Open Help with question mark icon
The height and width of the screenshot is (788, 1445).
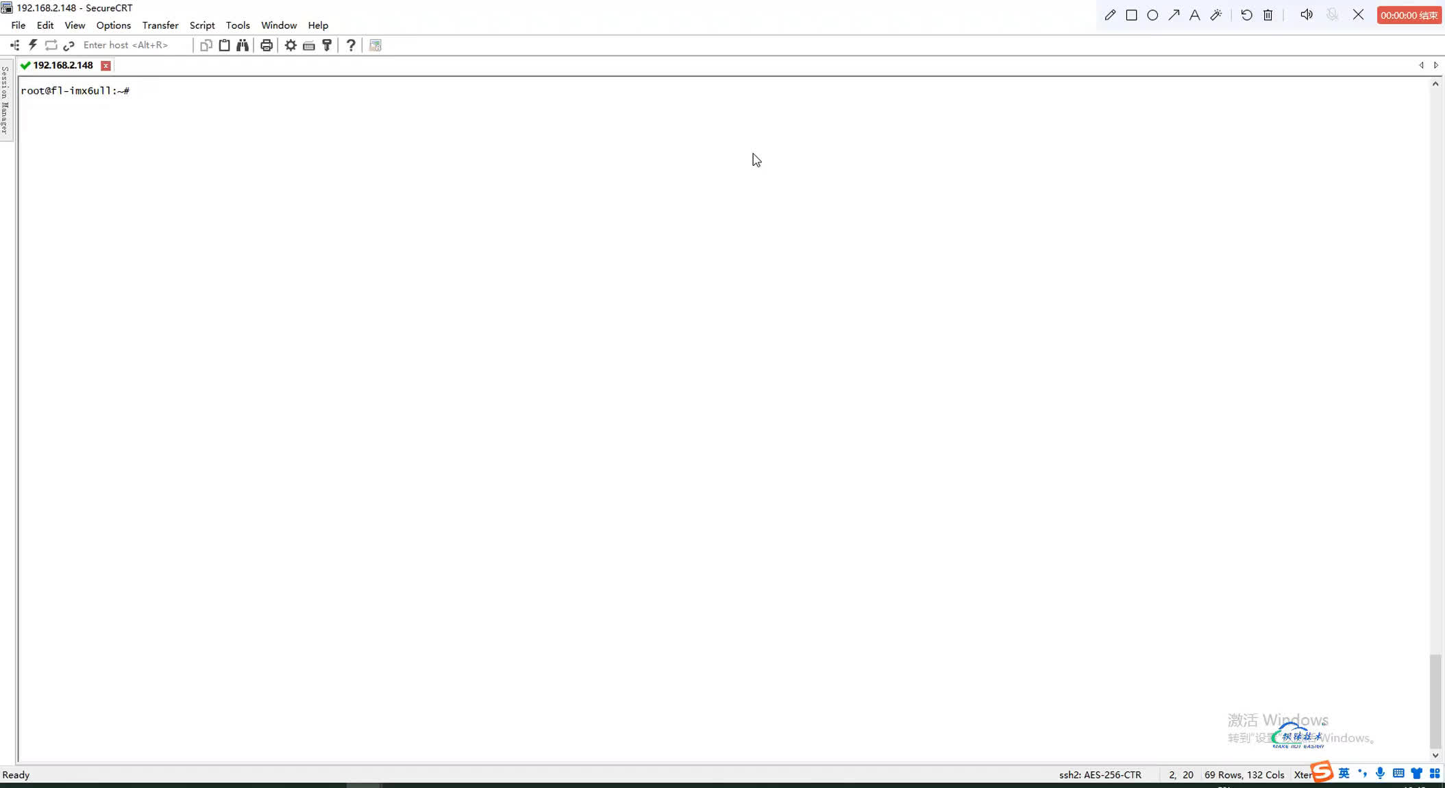(x=351, y=45)
